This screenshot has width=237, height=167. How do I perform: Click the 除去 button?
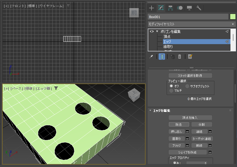tap(179, 124)
